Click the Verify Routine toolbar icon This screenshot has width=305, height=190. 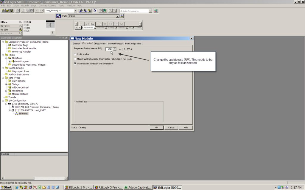coord(101,11)
